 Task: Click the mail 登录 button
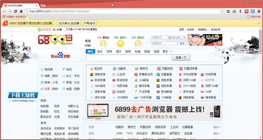[182, 43]
